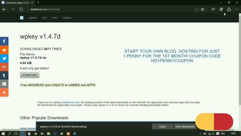Open Edge More actions ellipsis menu
This screenshot has height=136, width=241.
pos(237,9)
